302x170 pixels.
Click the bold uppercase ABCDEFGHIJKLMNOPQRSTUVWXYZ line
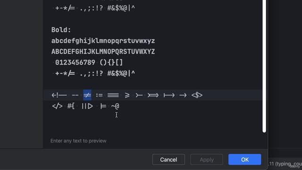[x=103, y=51]
